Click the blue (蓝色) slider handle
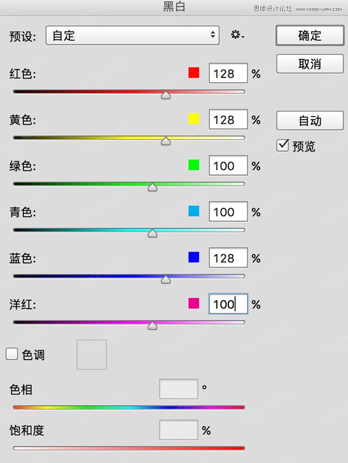Viewport: 348px width, 463px height. [166, 280]
